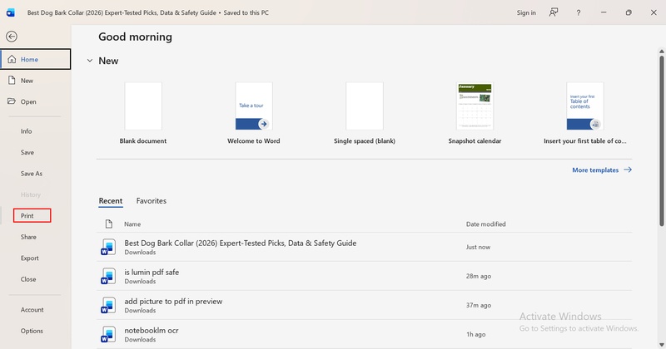Click the New document page icon

point(12,80)
